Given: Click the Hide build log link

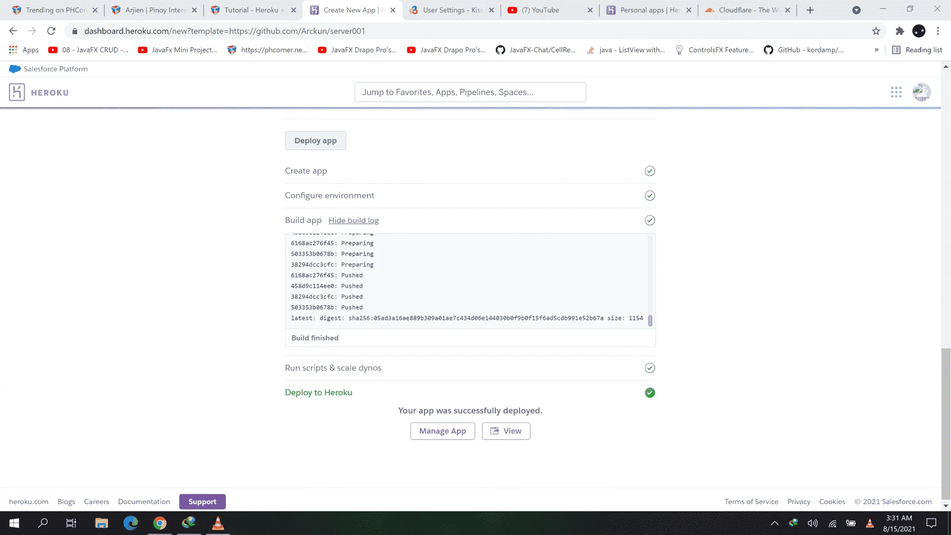Looking at the screenshot, I should pyautogui.click(x=354, y=220).
